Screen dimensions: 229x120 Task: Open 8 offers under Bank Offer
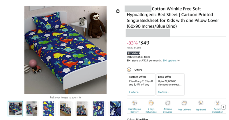coord(163,92)
